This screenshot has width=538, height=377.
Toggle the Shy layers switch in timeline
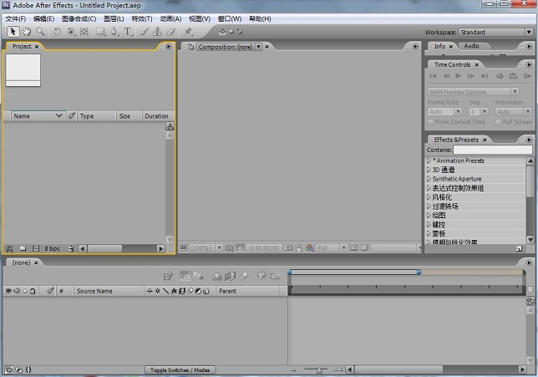pyautogui.click(x=216, y=276)
